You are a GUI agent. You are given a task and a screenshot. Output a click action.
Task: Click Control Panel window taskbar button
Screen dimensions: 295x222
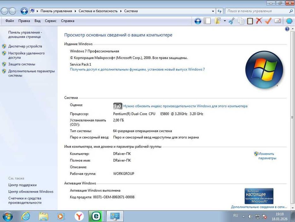point(115,216)
